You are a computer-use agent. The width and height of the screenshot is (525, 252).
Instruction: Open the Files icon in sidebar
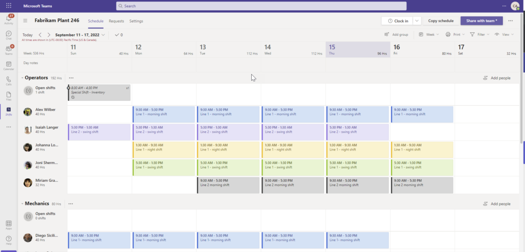8,95
